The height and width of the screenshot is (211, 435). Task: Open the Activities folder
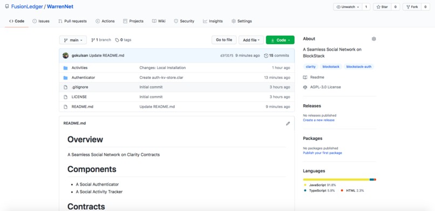pos(80,67)
